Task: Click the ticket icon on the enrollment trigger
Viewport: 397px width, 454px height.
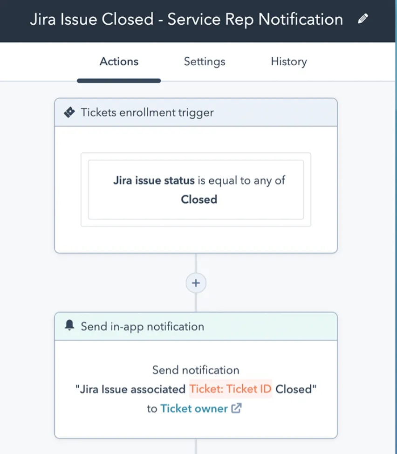Action: 69,112
